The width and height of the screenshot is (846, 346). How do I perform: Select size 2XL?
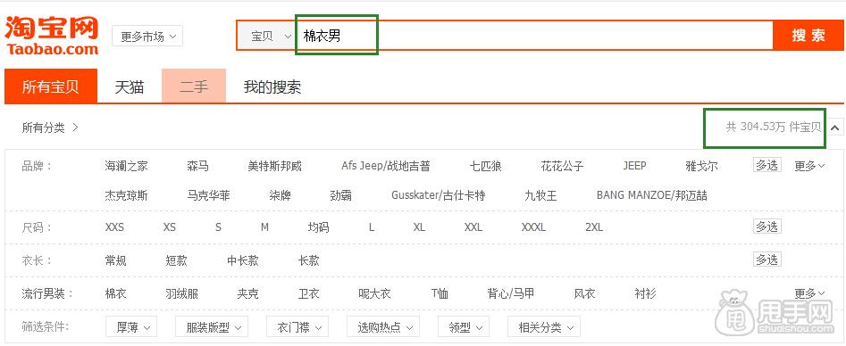click(x=594, y=227)
